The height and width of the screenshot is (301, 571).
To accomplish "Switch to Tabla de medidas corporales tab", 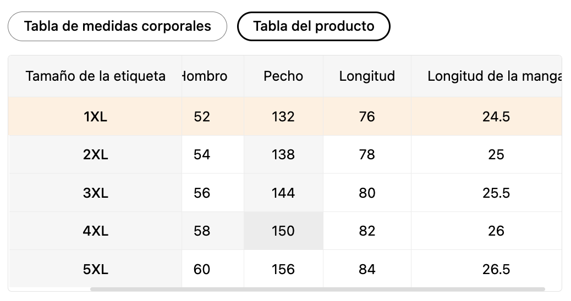I will (117, 26).
